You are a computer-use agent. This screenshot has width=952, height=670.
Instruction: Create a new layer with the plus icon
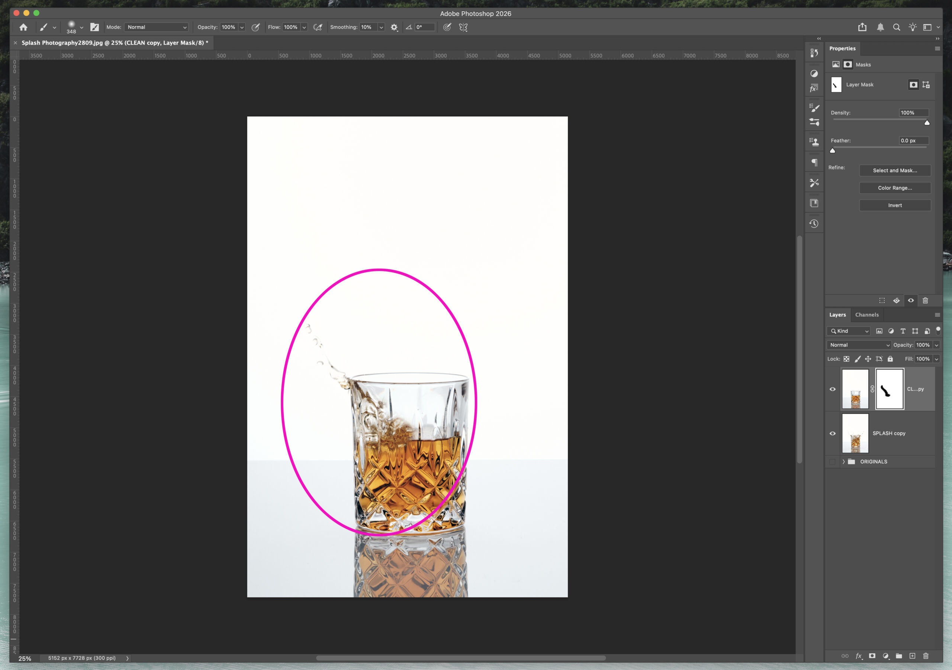point(912,656)
